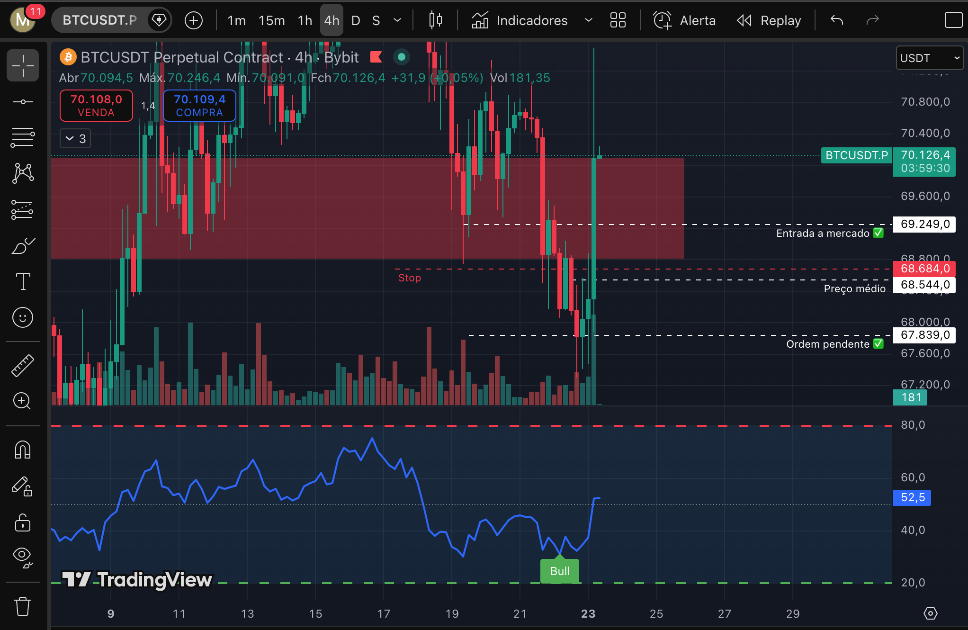Viewport: 968px width, 630px height.
Task: Select the crosshair cursor tool
Action: coord(23,65)
